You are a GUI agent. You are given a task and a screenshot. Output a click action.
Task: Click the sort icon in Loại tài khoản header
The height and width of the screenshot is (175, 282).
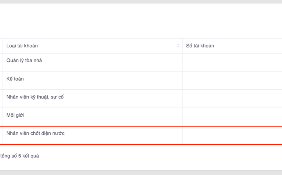pyautogui.click(x=178, y=46)
